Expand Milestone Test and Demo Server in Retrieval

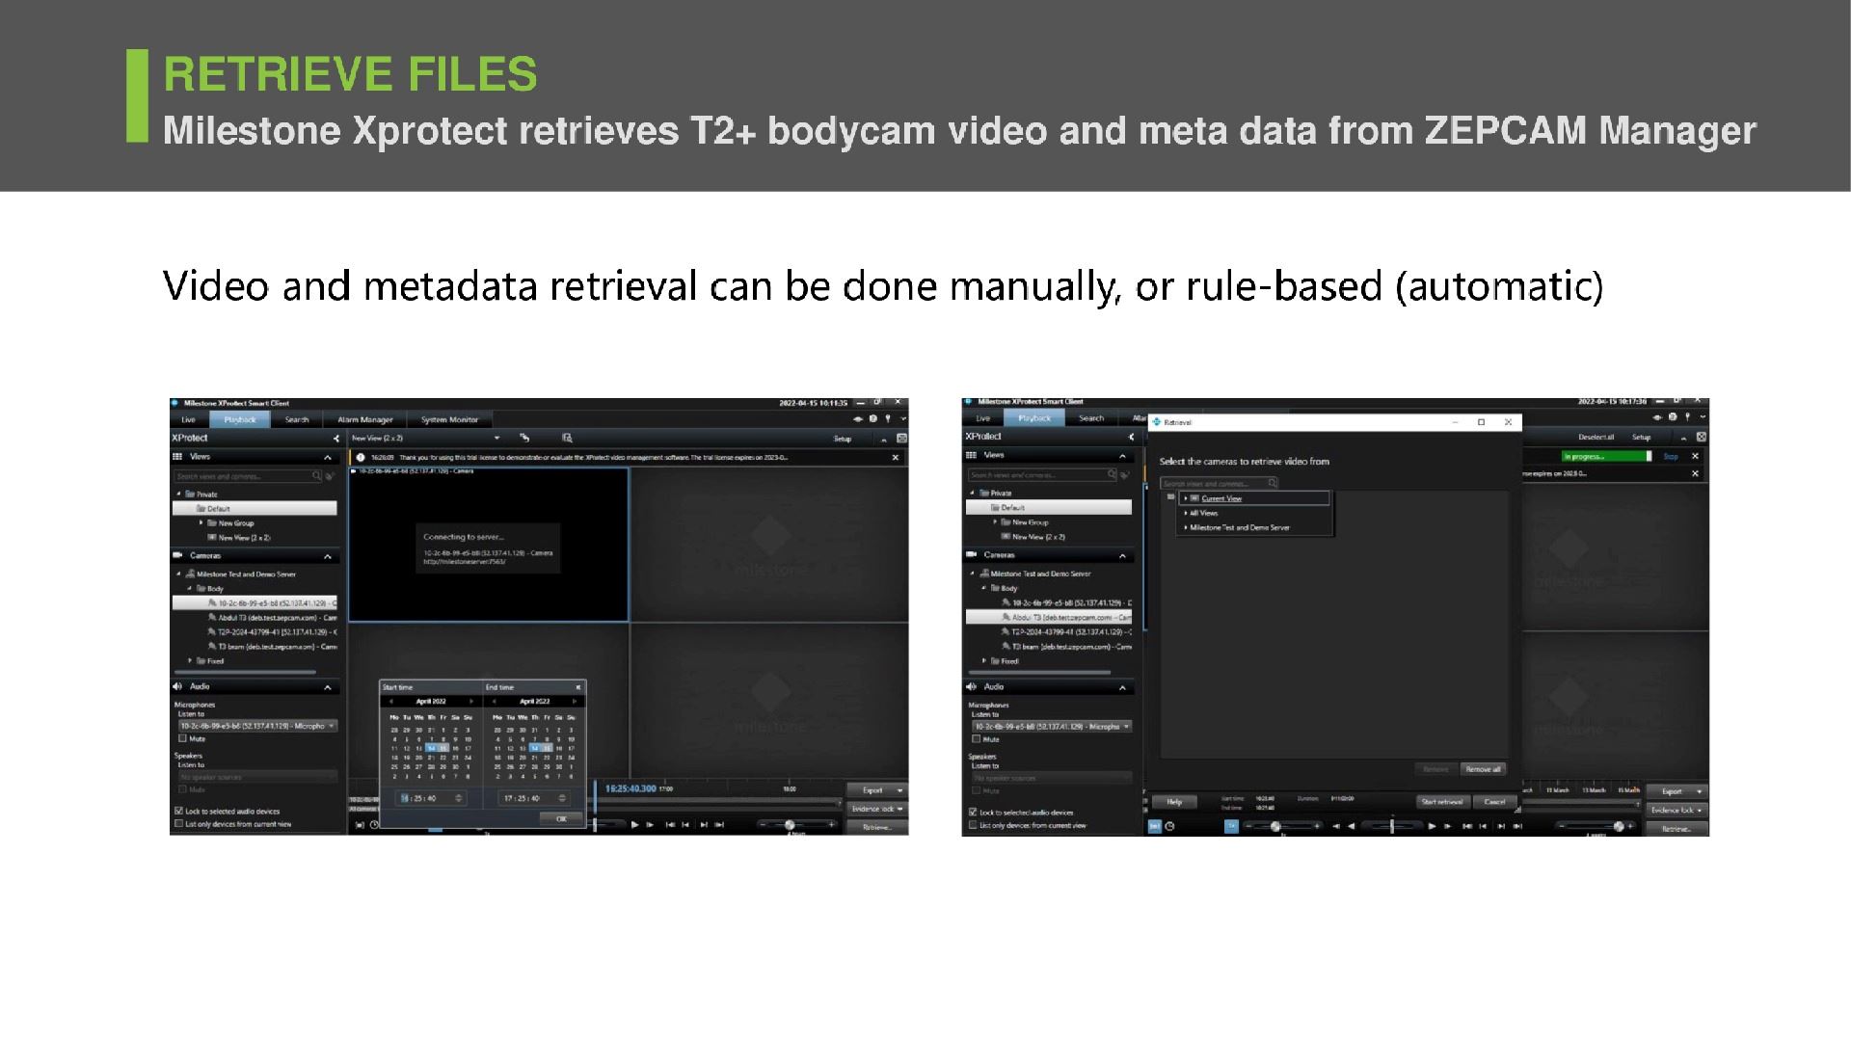click(x=1186, y=528)
